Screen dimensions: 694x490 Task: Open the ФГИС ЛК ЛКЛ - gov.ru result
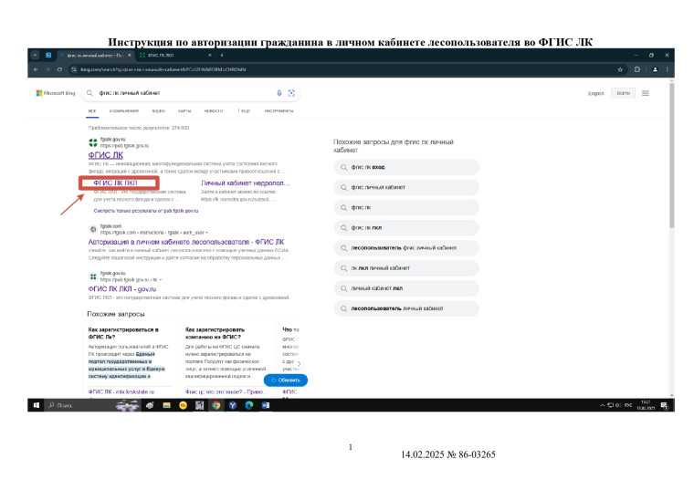(x=122, y=289)
